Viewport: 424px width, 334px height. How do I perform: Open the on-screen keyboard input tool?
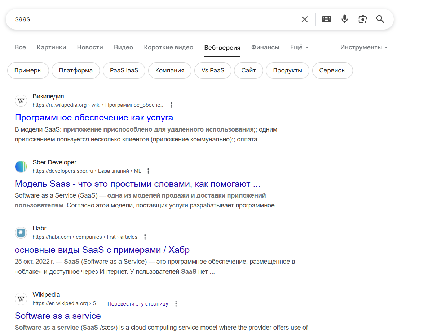click(x=326, y=19)
